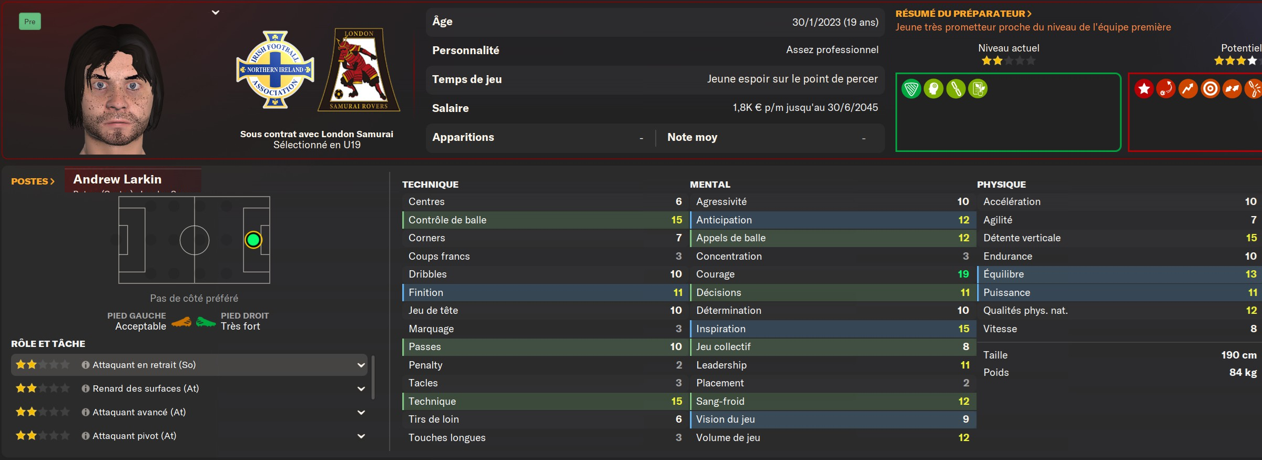1262x460 pixels.
Task: Open the POSTES link
Action: tap(33, 181)
